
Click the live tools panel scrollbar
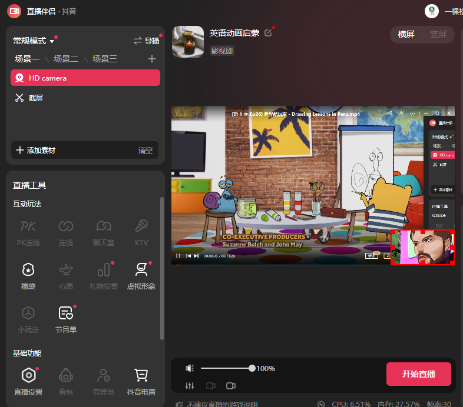(x=162, y=268)
